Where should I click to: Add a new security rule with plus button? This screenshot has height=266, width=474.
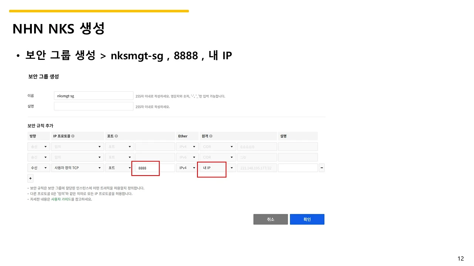coord(30,178)
